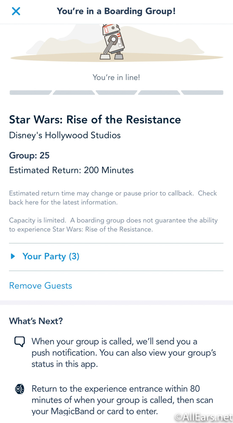Tap Estimated Return: 200 Minutes text
The height and width of the screenshot is (423, 233).
click(x=71, y=170)
